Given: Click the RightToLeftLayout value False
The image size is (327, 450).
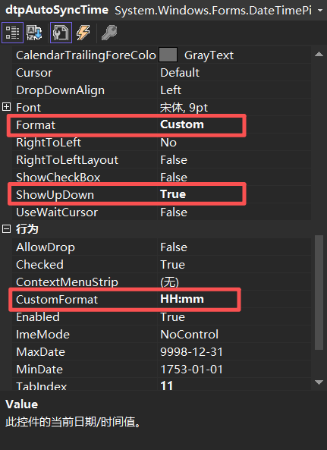Looking at the screenshot, I should coord(174,160).
